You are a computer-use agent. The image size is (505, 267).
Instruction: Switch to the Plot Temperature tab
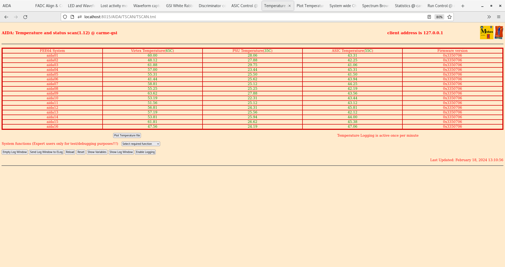(310, 6)
